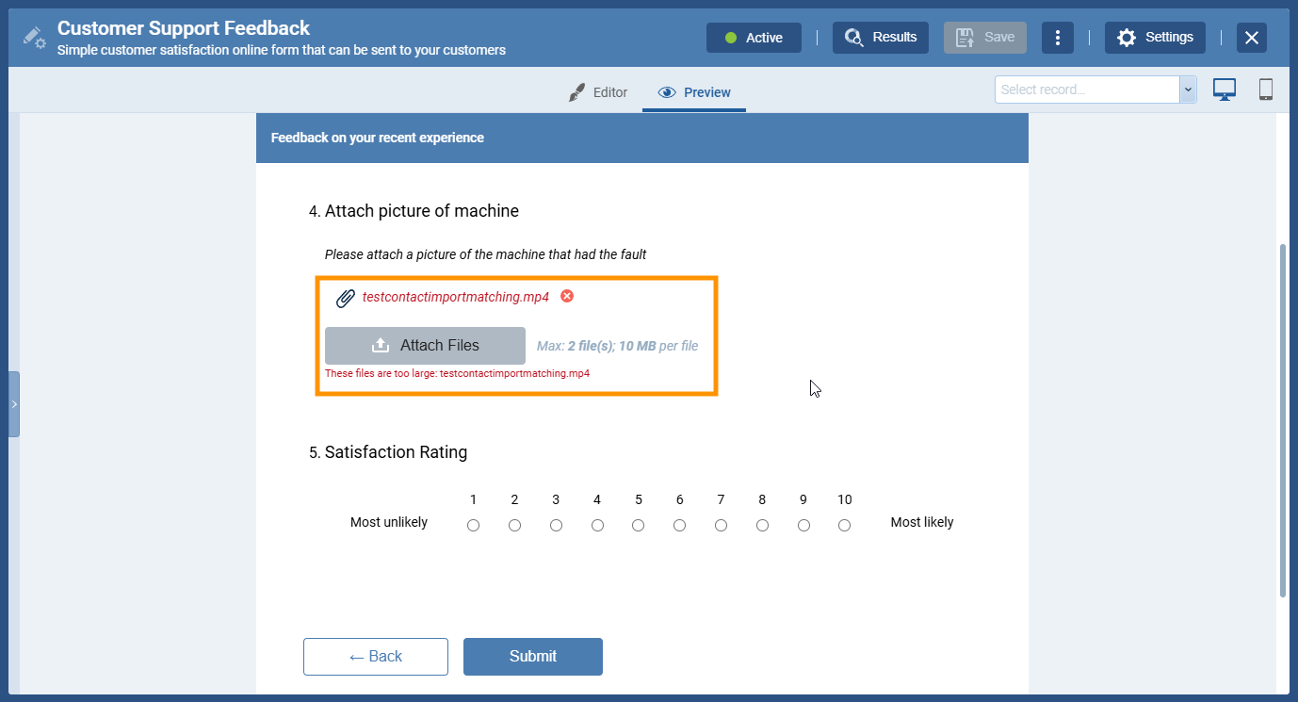Switch to desktop preview icon
This screenshot has height=702, width=1298.
click(x=1224, y=90)
